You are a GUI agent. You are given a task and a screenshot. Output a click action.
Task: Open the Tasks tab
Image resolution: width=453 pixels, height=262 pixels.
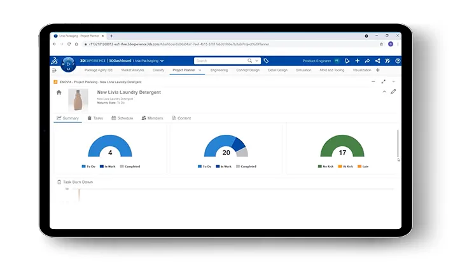(95, 118)
